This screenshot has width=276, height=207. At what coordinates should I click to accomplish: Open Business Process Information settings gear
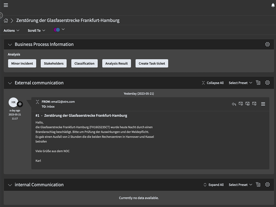coord(267,44)
